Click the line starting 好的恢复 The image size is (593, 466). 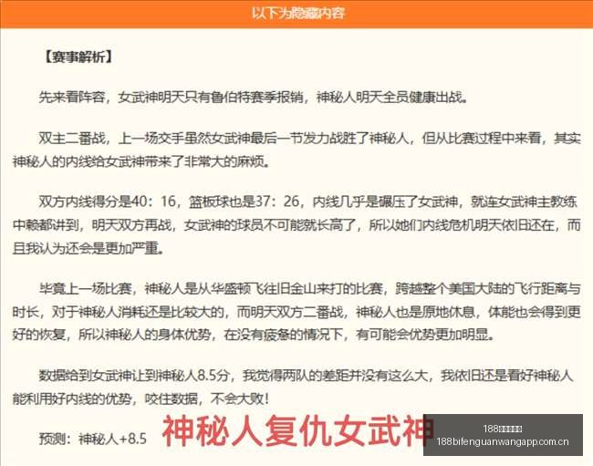point(254,335)
